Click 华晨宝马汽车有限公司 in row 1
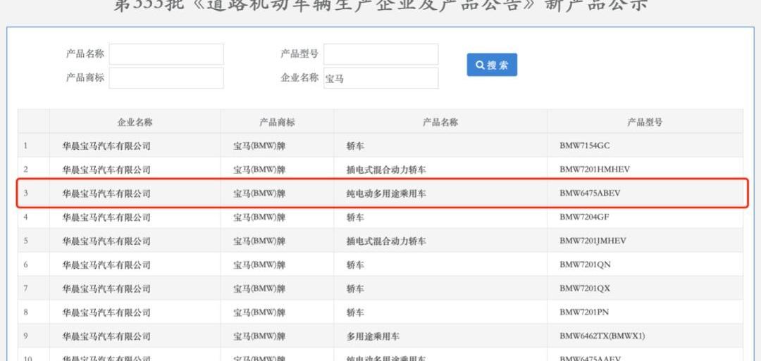This screenshot has height=361, width=761. point(106,146)
